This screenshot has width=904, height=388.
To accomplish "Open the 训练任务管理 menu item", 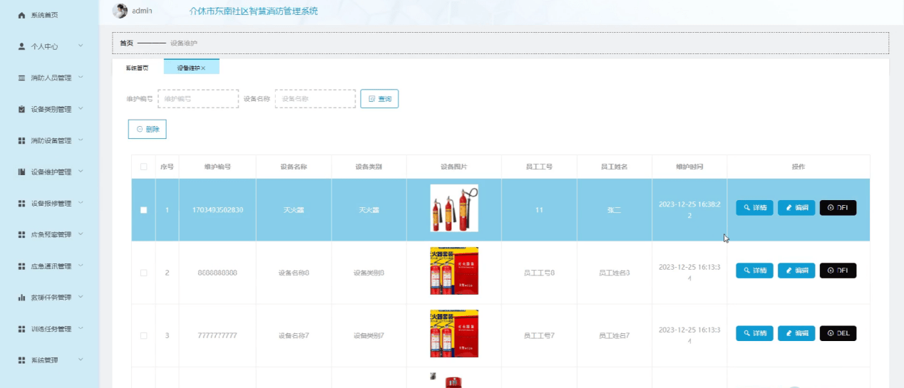I will [49, 329].
